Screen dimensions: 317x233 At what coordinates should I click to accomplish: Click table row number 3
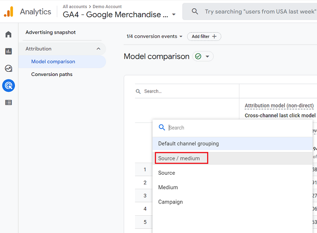(145, 196)
